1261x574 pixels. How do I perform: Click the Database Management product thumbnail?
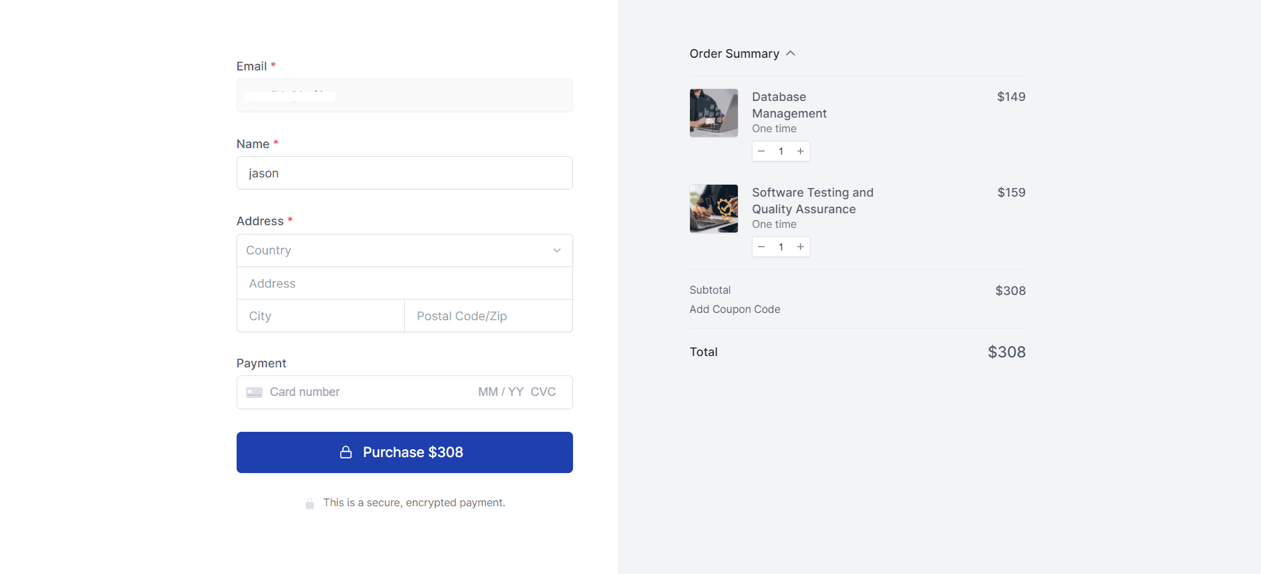tap(713, 113)
